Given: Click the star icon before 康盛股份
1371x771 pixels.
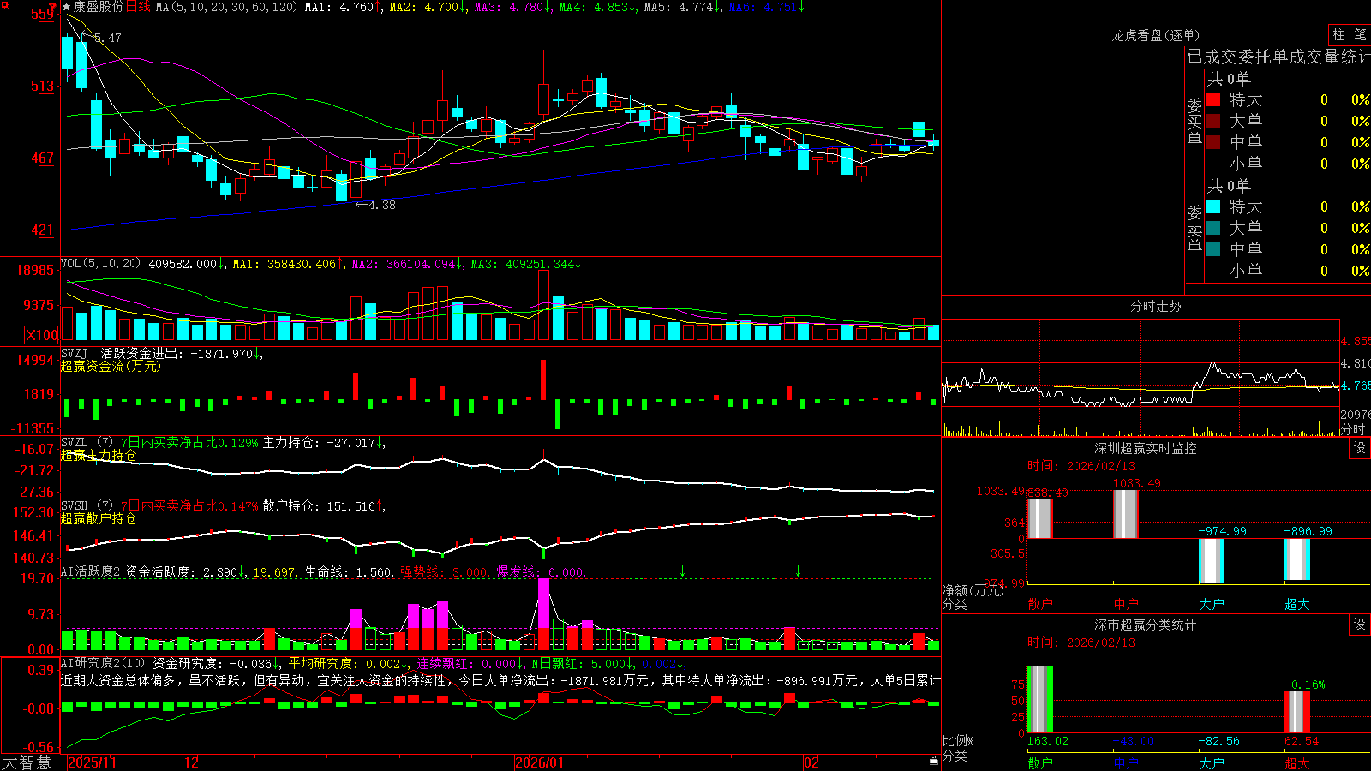Looking at the screenshot, I should [67, 7].
